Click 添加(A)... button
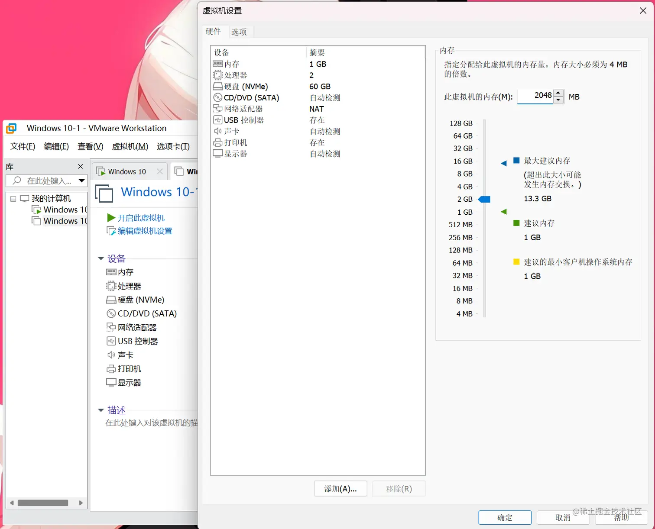The image size is (655, 529). click(340, 489)
